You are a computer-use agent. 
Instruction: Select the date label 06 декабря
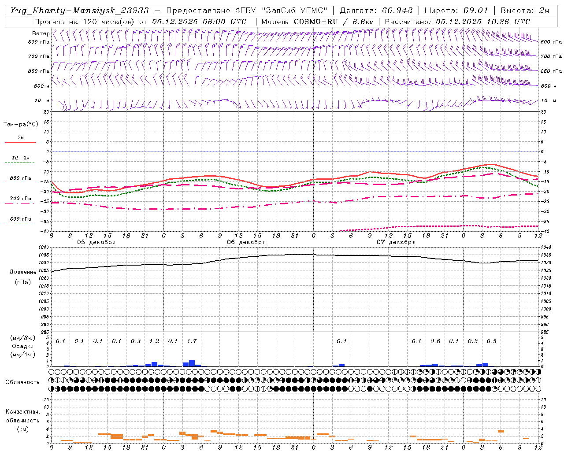tap(246, 242)
